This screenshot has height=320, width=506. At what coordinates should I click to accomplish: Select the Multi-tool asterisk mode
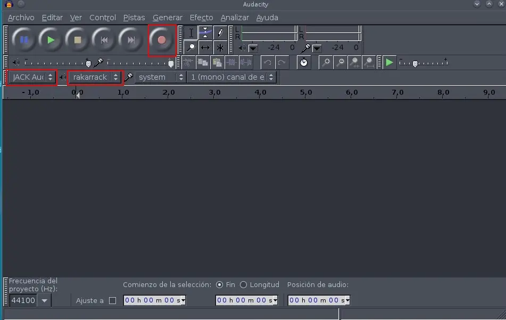point(220,48)
